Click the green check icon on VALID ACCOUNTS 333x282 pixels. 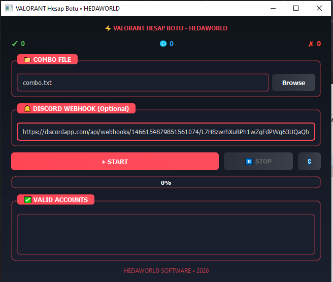pos(27,199)
